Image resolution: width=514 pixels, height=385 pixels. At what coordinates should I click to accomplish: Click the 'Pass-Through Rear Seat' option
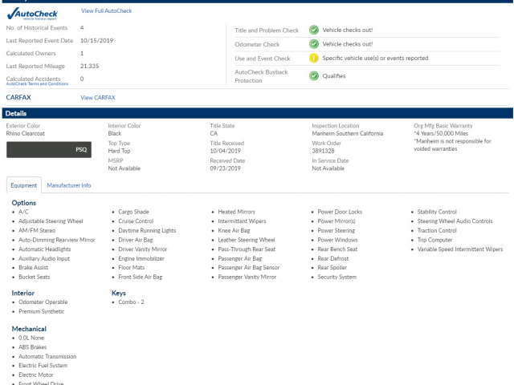tap(247, 249)
